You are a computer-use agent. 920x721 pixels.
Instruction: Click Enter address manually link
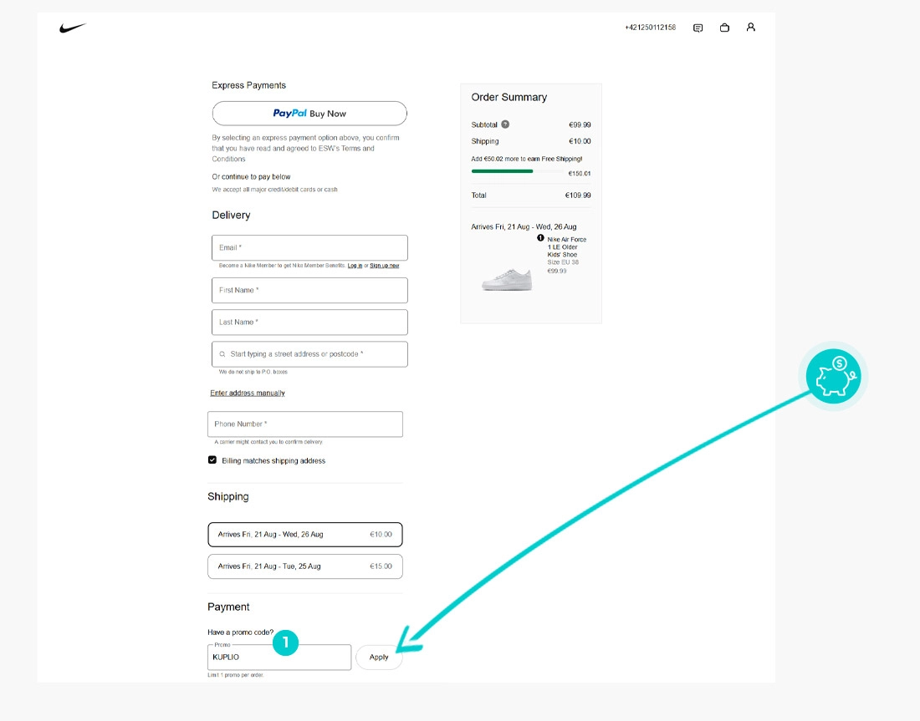coord(248,393)
